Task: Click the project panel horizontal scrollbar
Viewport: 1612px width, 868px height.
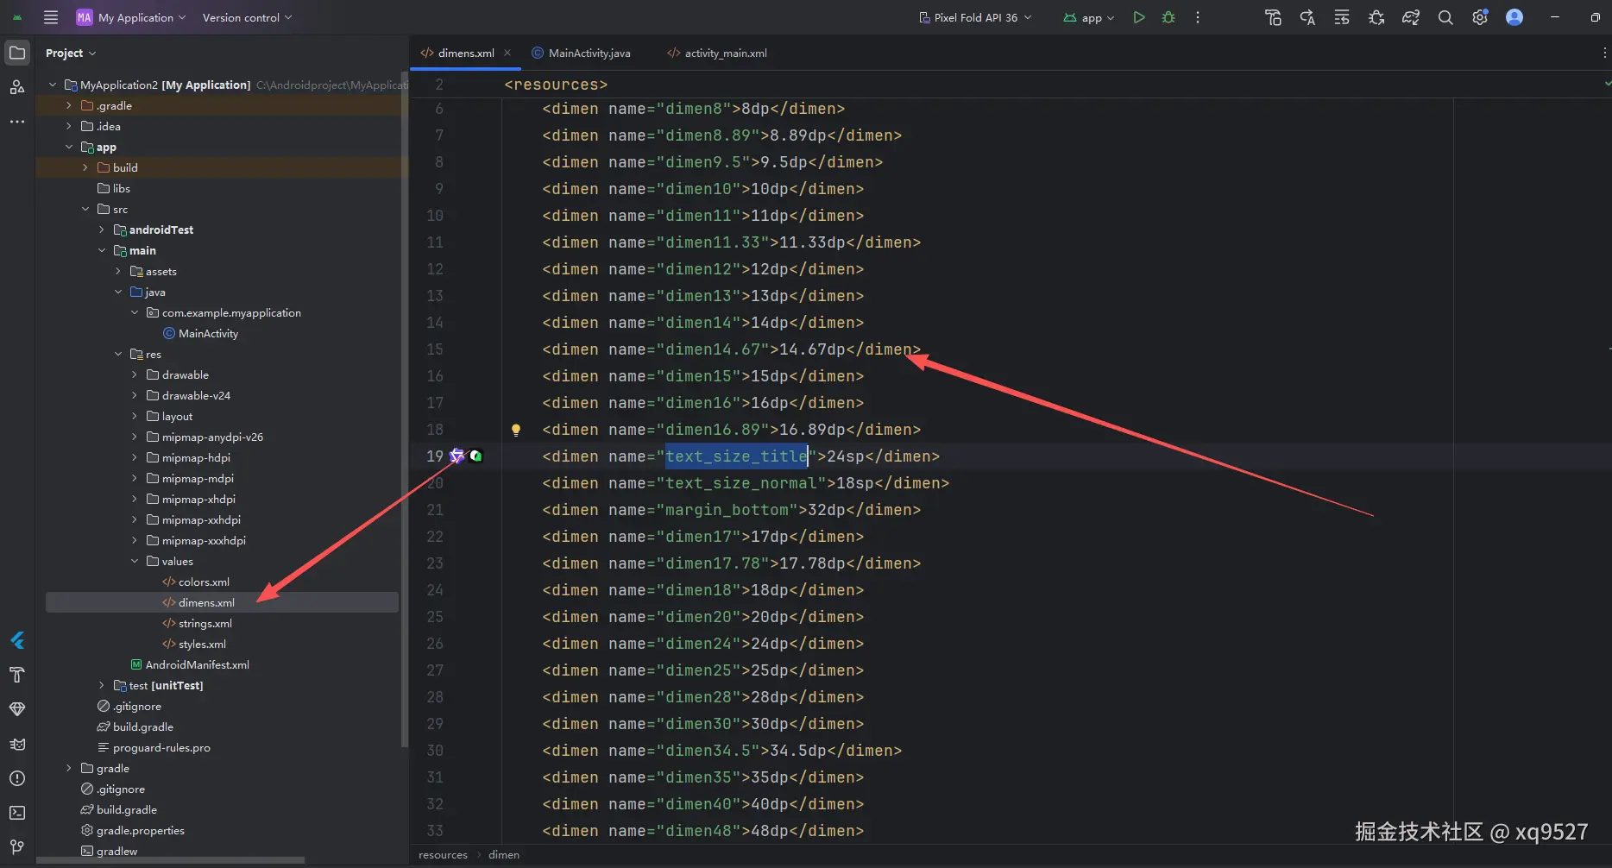Action: (x=171, y=860)
